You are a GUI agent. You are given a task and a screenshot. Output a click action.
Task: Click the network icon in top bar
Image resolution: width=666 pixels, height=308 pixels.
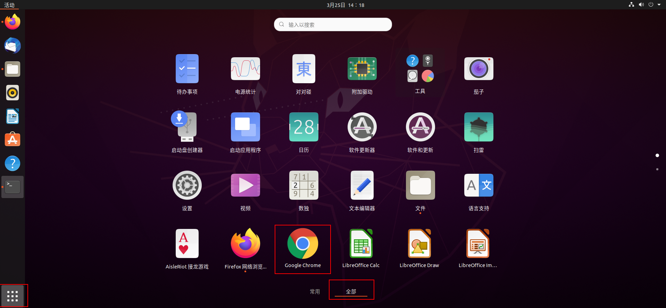coord(631,5)
